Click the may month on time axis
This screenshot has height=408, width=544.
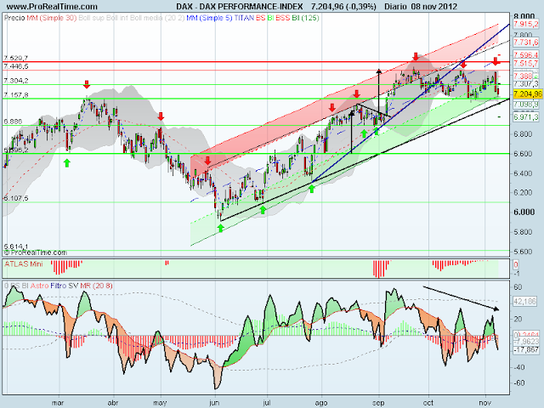(x=160, y=402)
